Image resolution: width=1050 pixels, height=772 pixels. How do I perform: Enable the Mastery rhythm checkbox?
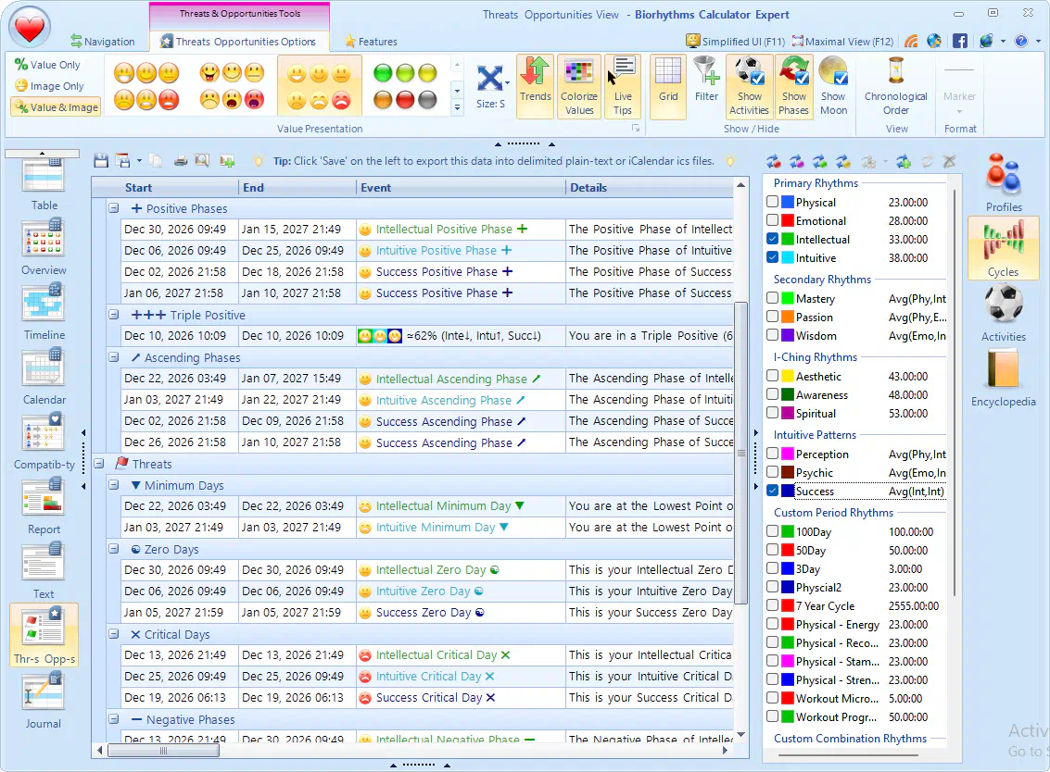tap(772, 298)
